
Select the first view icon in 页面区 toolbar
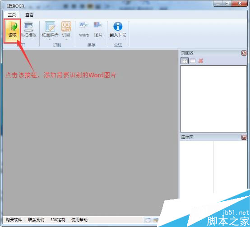click(x=185, y=61)
